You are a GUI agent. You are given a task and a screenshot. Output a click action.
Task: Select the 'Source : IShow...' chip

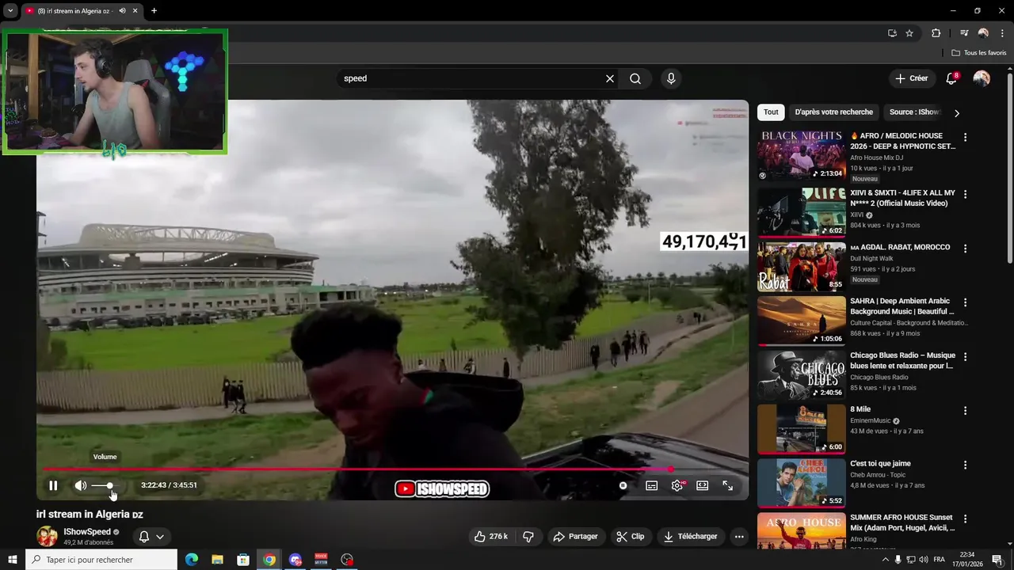tap(914, 112)
